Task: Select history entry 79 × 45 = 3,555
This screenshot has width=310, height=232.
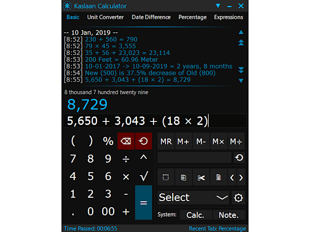Action: tap(110, 46)
